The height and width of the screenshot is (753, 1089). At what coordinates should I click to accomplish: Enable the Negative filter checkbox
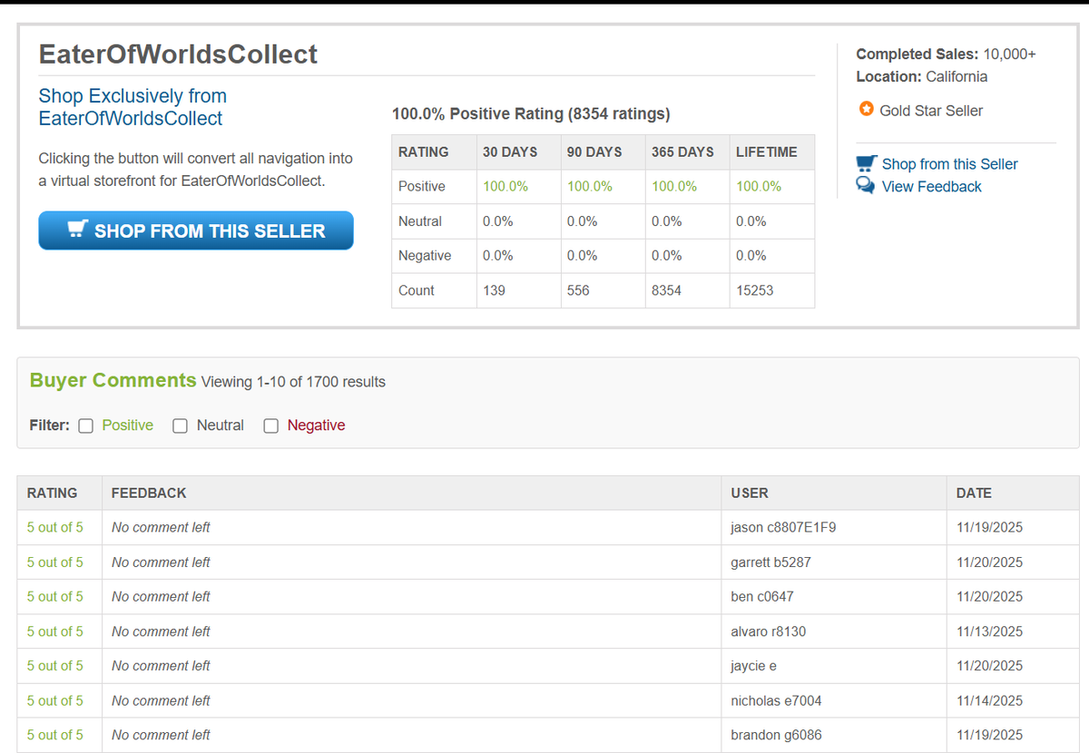[x=270, y=425]
